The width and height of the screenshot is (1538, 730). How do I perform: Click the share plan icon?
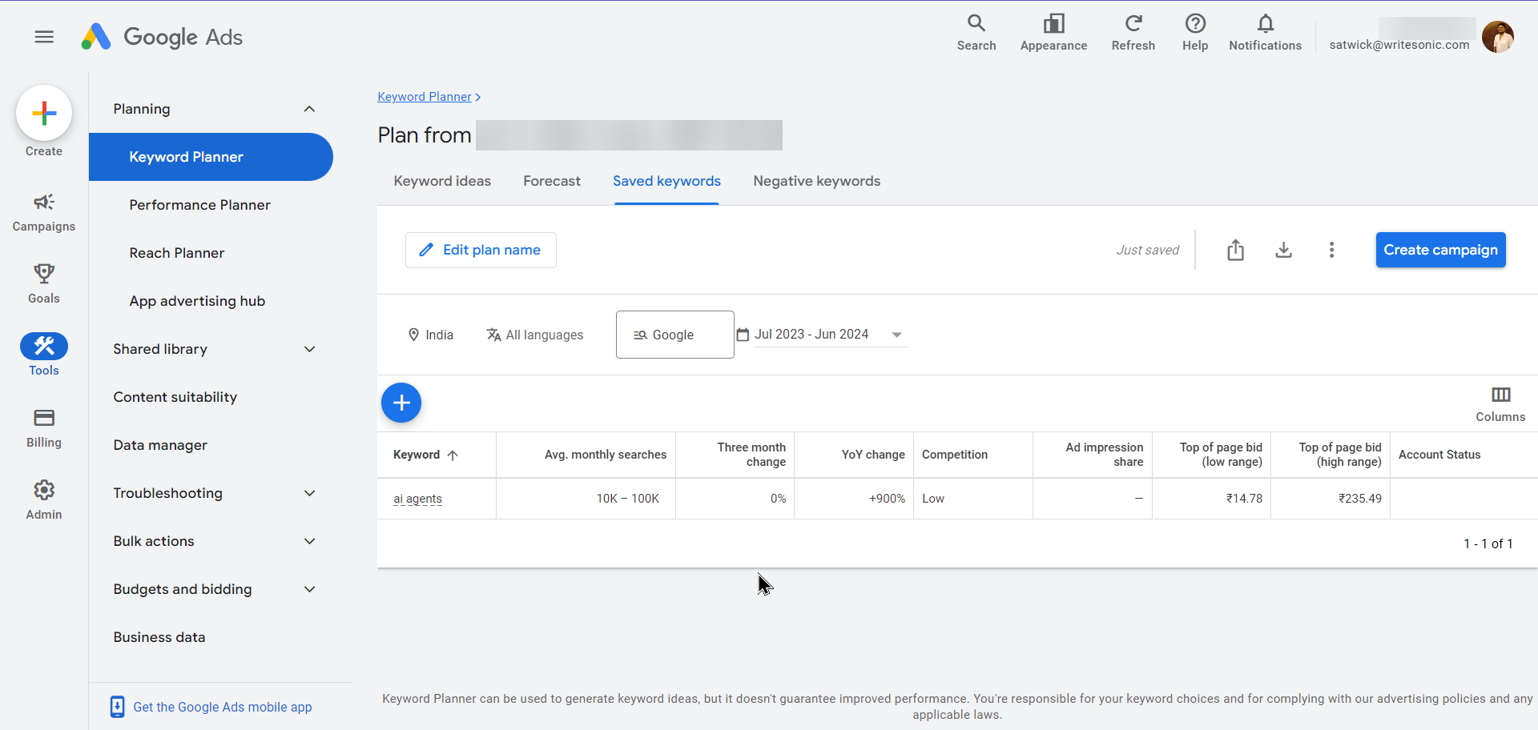point(1235,251)
